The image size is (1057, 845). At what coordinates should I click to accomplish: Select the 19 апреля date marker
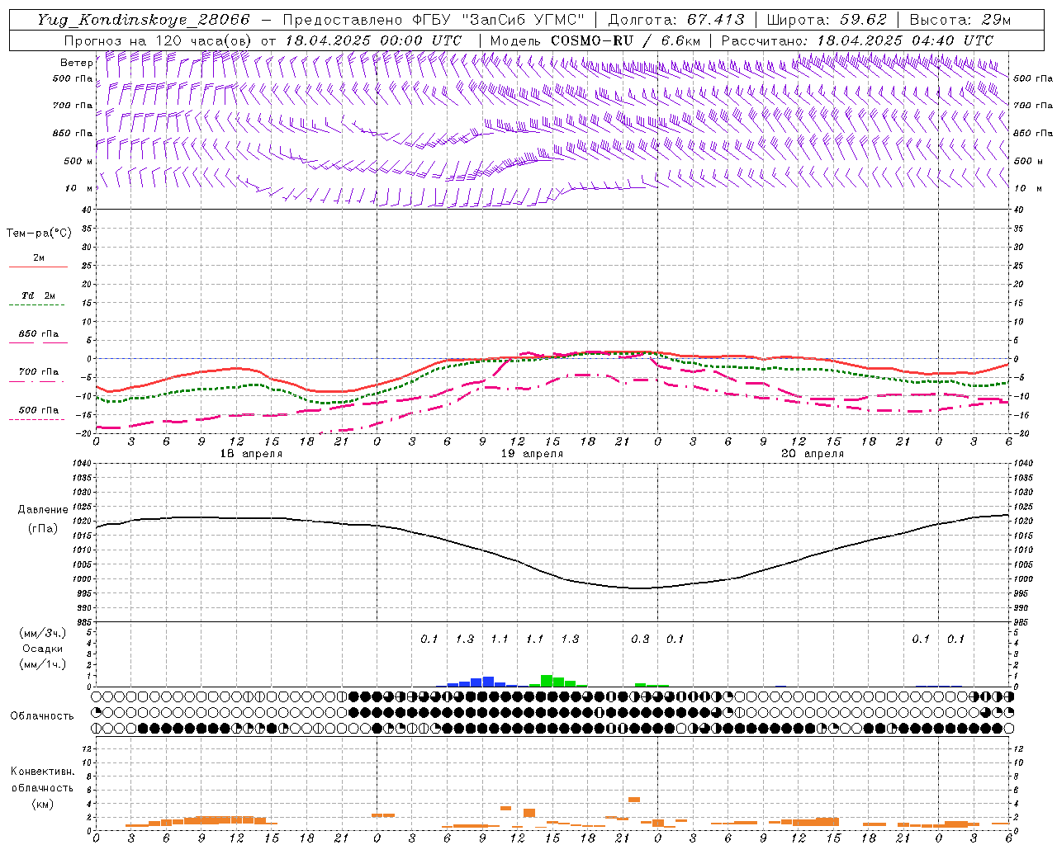coord(532,454)
